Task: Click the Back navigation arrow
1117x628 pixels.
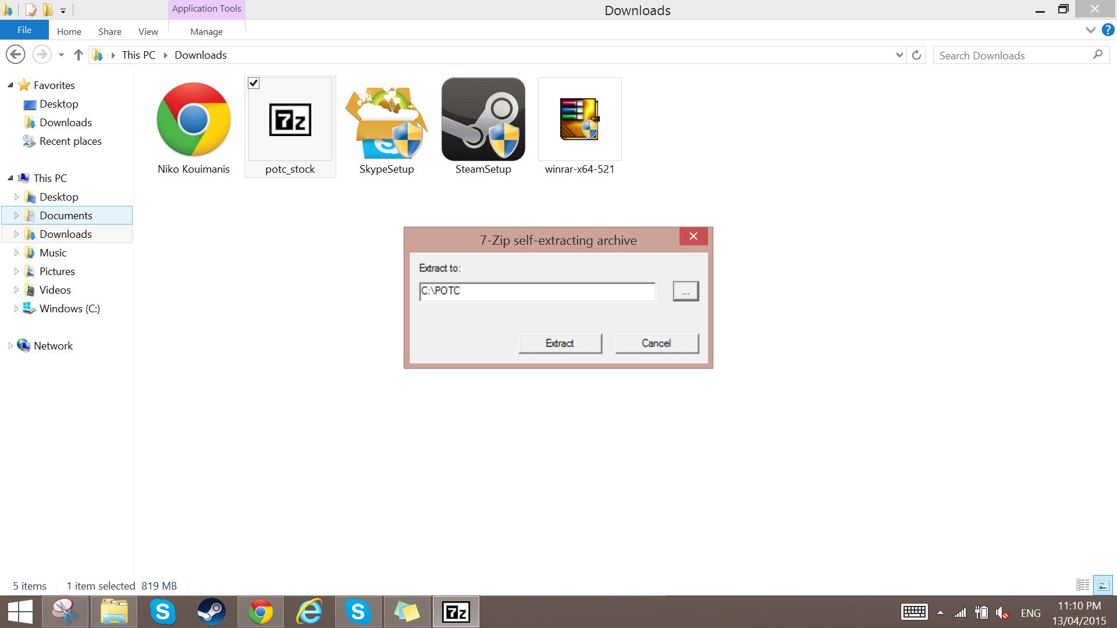Action: pyautogui.click(x=16, y=55)
